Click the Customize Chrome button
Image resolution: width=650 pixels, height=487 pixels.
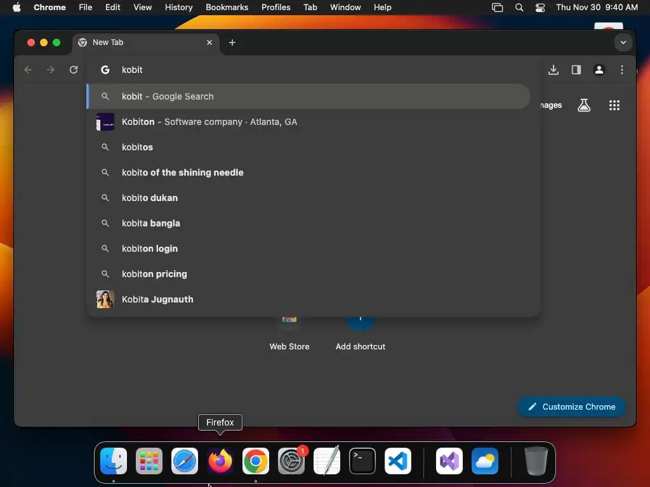point(572,406)
